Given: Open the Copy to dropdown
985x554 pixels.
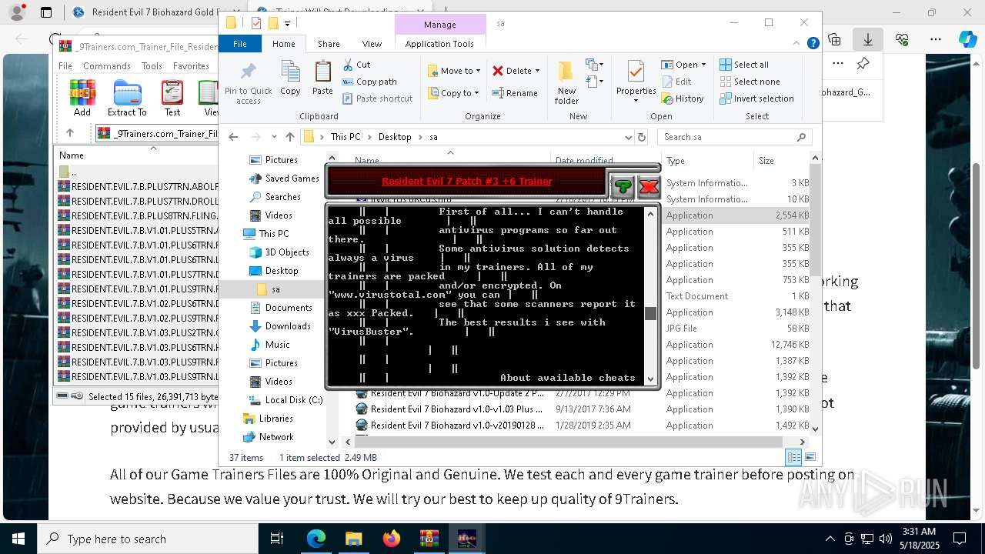Looking at the screenshot, I should 454,93.
